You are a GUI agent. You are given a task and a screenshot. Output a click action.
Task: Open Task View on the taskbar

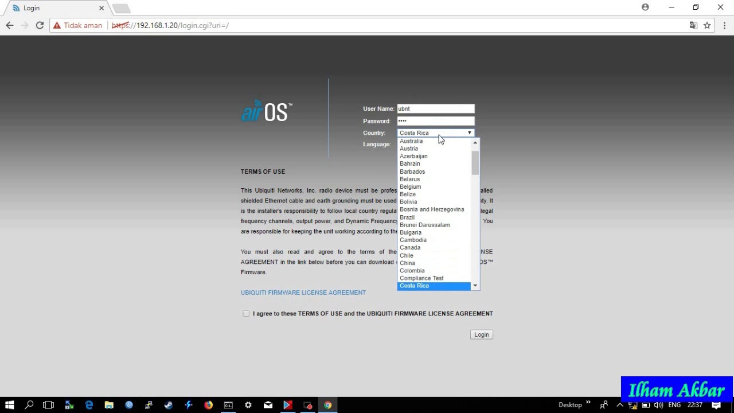coord(48,405)
